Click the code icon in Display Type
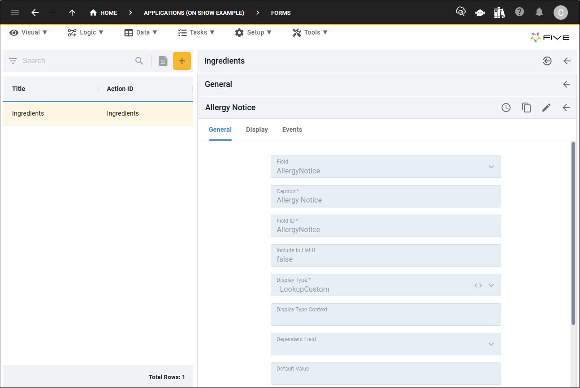580x388 pixels. point(478,285)
